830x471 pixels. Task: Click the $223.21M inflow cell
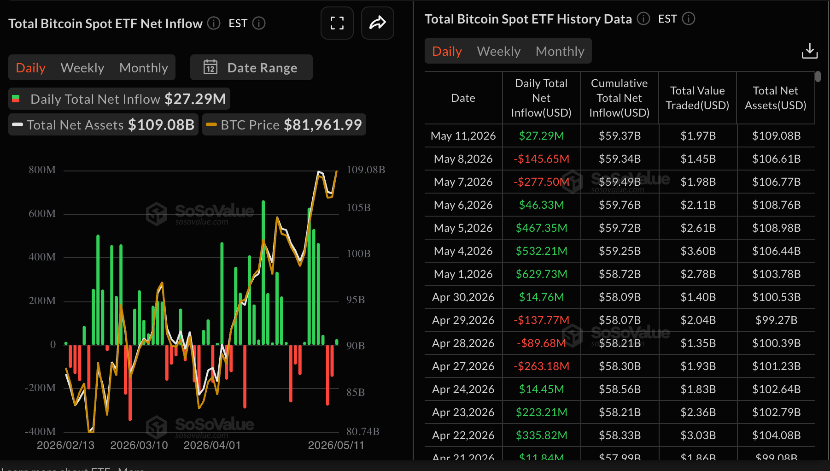[541, 412]
